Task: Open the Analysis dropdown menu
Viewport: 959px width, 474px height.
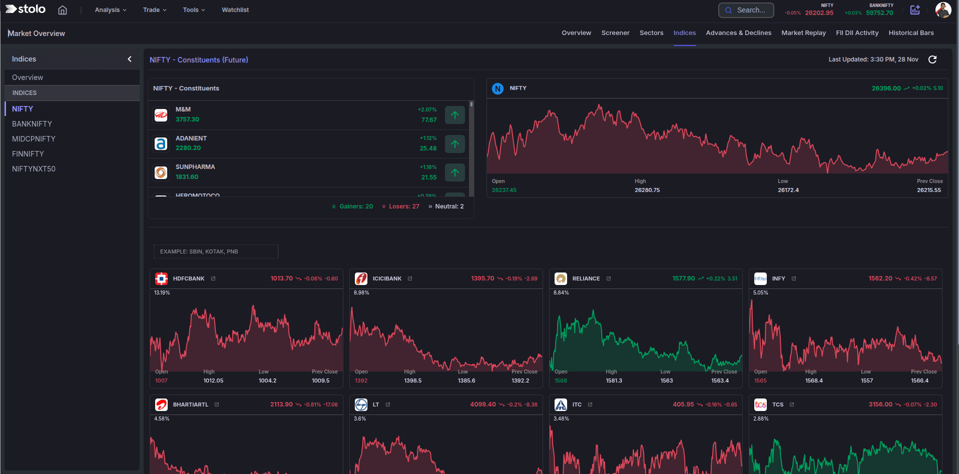Action: pyautogui.click(x=110, y=9)
